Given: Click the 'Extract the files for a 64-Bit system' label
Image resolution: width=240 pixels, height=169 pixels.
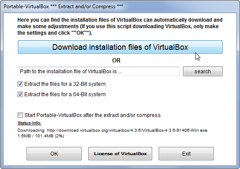Looking at the screenshot, I should tap(65, 94).
